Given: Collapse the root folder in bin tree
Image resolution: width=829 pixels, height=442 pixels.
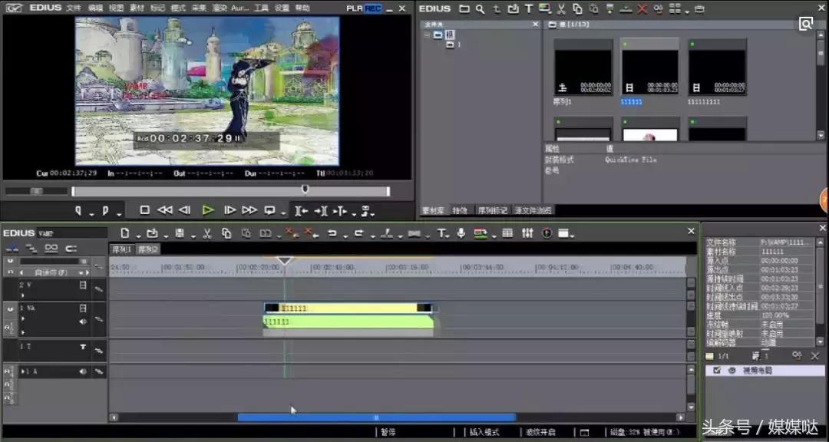Looking at the screenshot, I should tap(428, 35).
